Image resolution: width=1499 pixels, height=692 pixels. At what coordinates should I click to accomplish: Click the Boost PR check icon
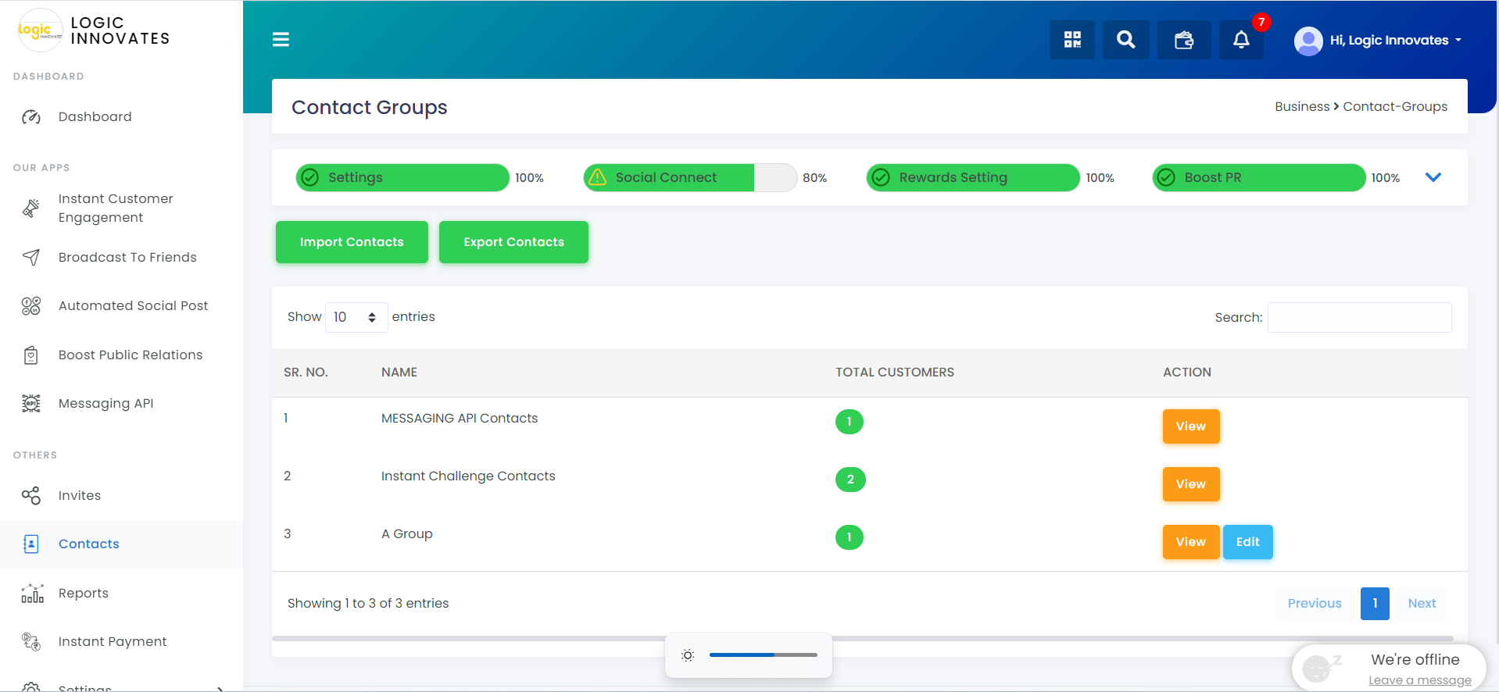point(1166,177)
